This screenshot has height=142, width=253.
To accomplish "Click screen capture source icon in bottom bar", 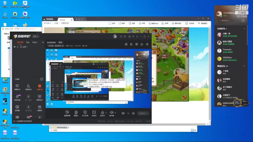I will click(67, 113).
